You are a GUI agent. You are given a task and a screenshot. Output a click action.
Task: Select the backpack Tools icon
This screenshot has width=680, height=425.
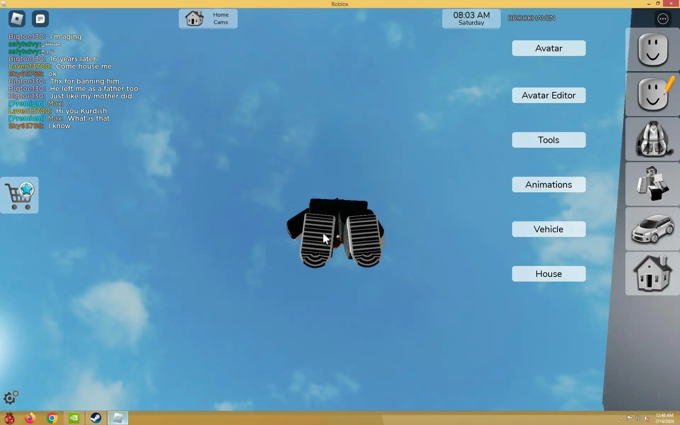point(653,139)
